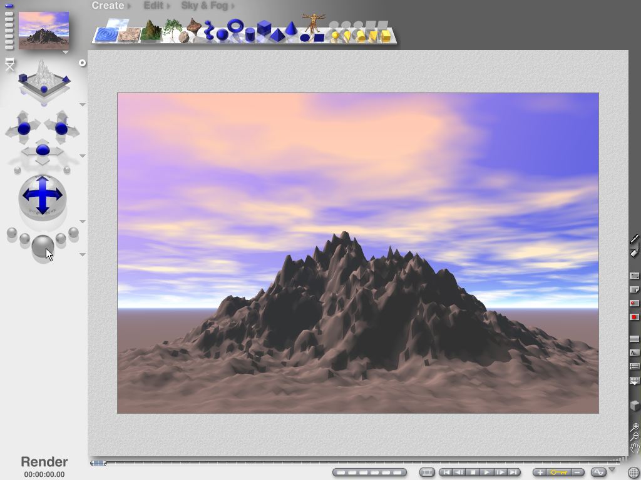Image resolution: width=641 pixels, height=480 pixels.
Task: Create a blue metaball squiggle object
Action: pos(209,30)
